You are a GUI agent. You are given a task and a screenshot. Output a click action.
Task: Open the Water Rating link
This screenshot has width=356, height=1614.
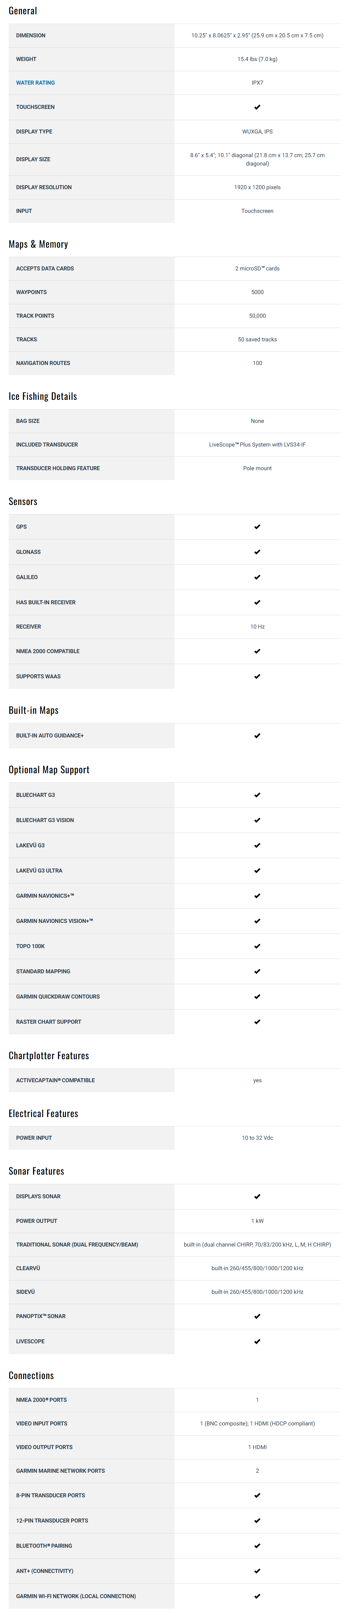pyautogui.click(x=35, y=83)
